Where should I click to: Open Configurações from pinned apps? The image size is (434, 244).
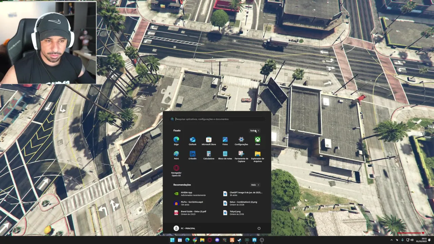coord(241,141)
